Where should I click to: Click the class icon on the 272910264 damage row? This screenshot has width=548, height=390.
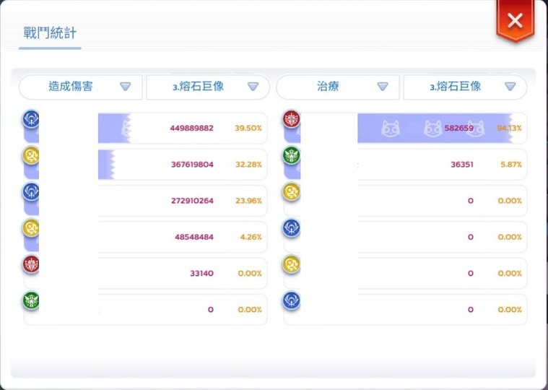point(31,191)
